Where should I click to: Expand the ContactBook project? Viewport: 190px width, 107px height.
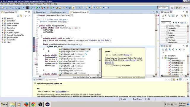[x=2, y=21]
